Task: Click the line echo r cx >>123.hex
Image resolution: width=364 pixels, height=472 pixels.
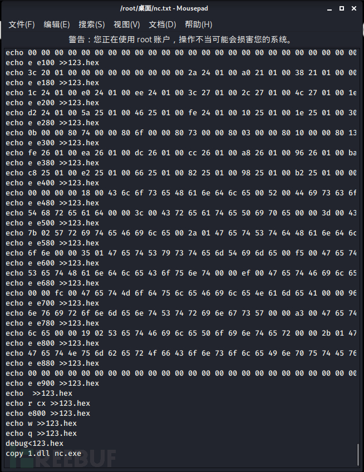Action: click(x=48, y=404)
